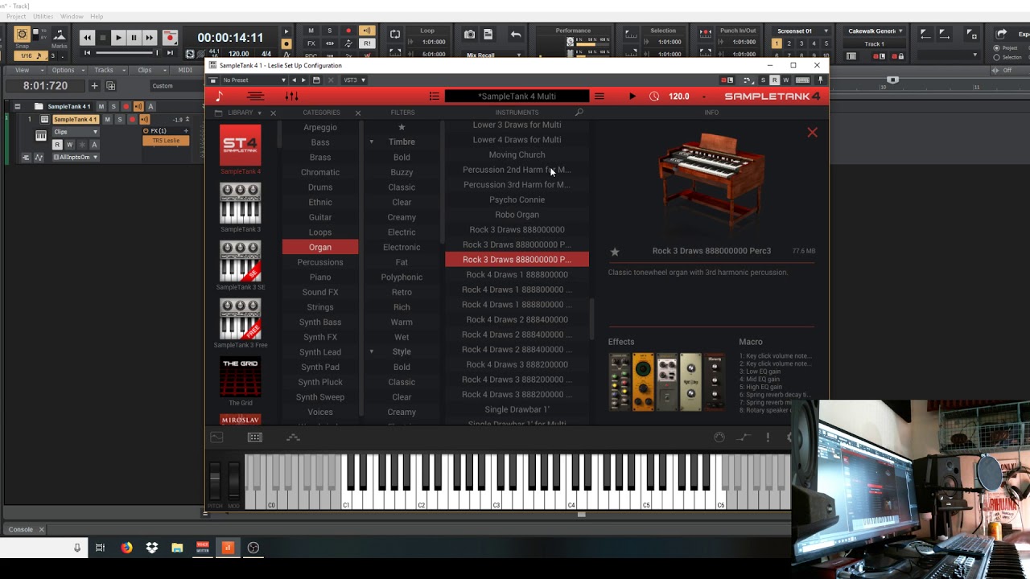Solo the SampleTank 4 1 instrument track
The height and width of the screenshot is (579, 1030).
(120, 119)
